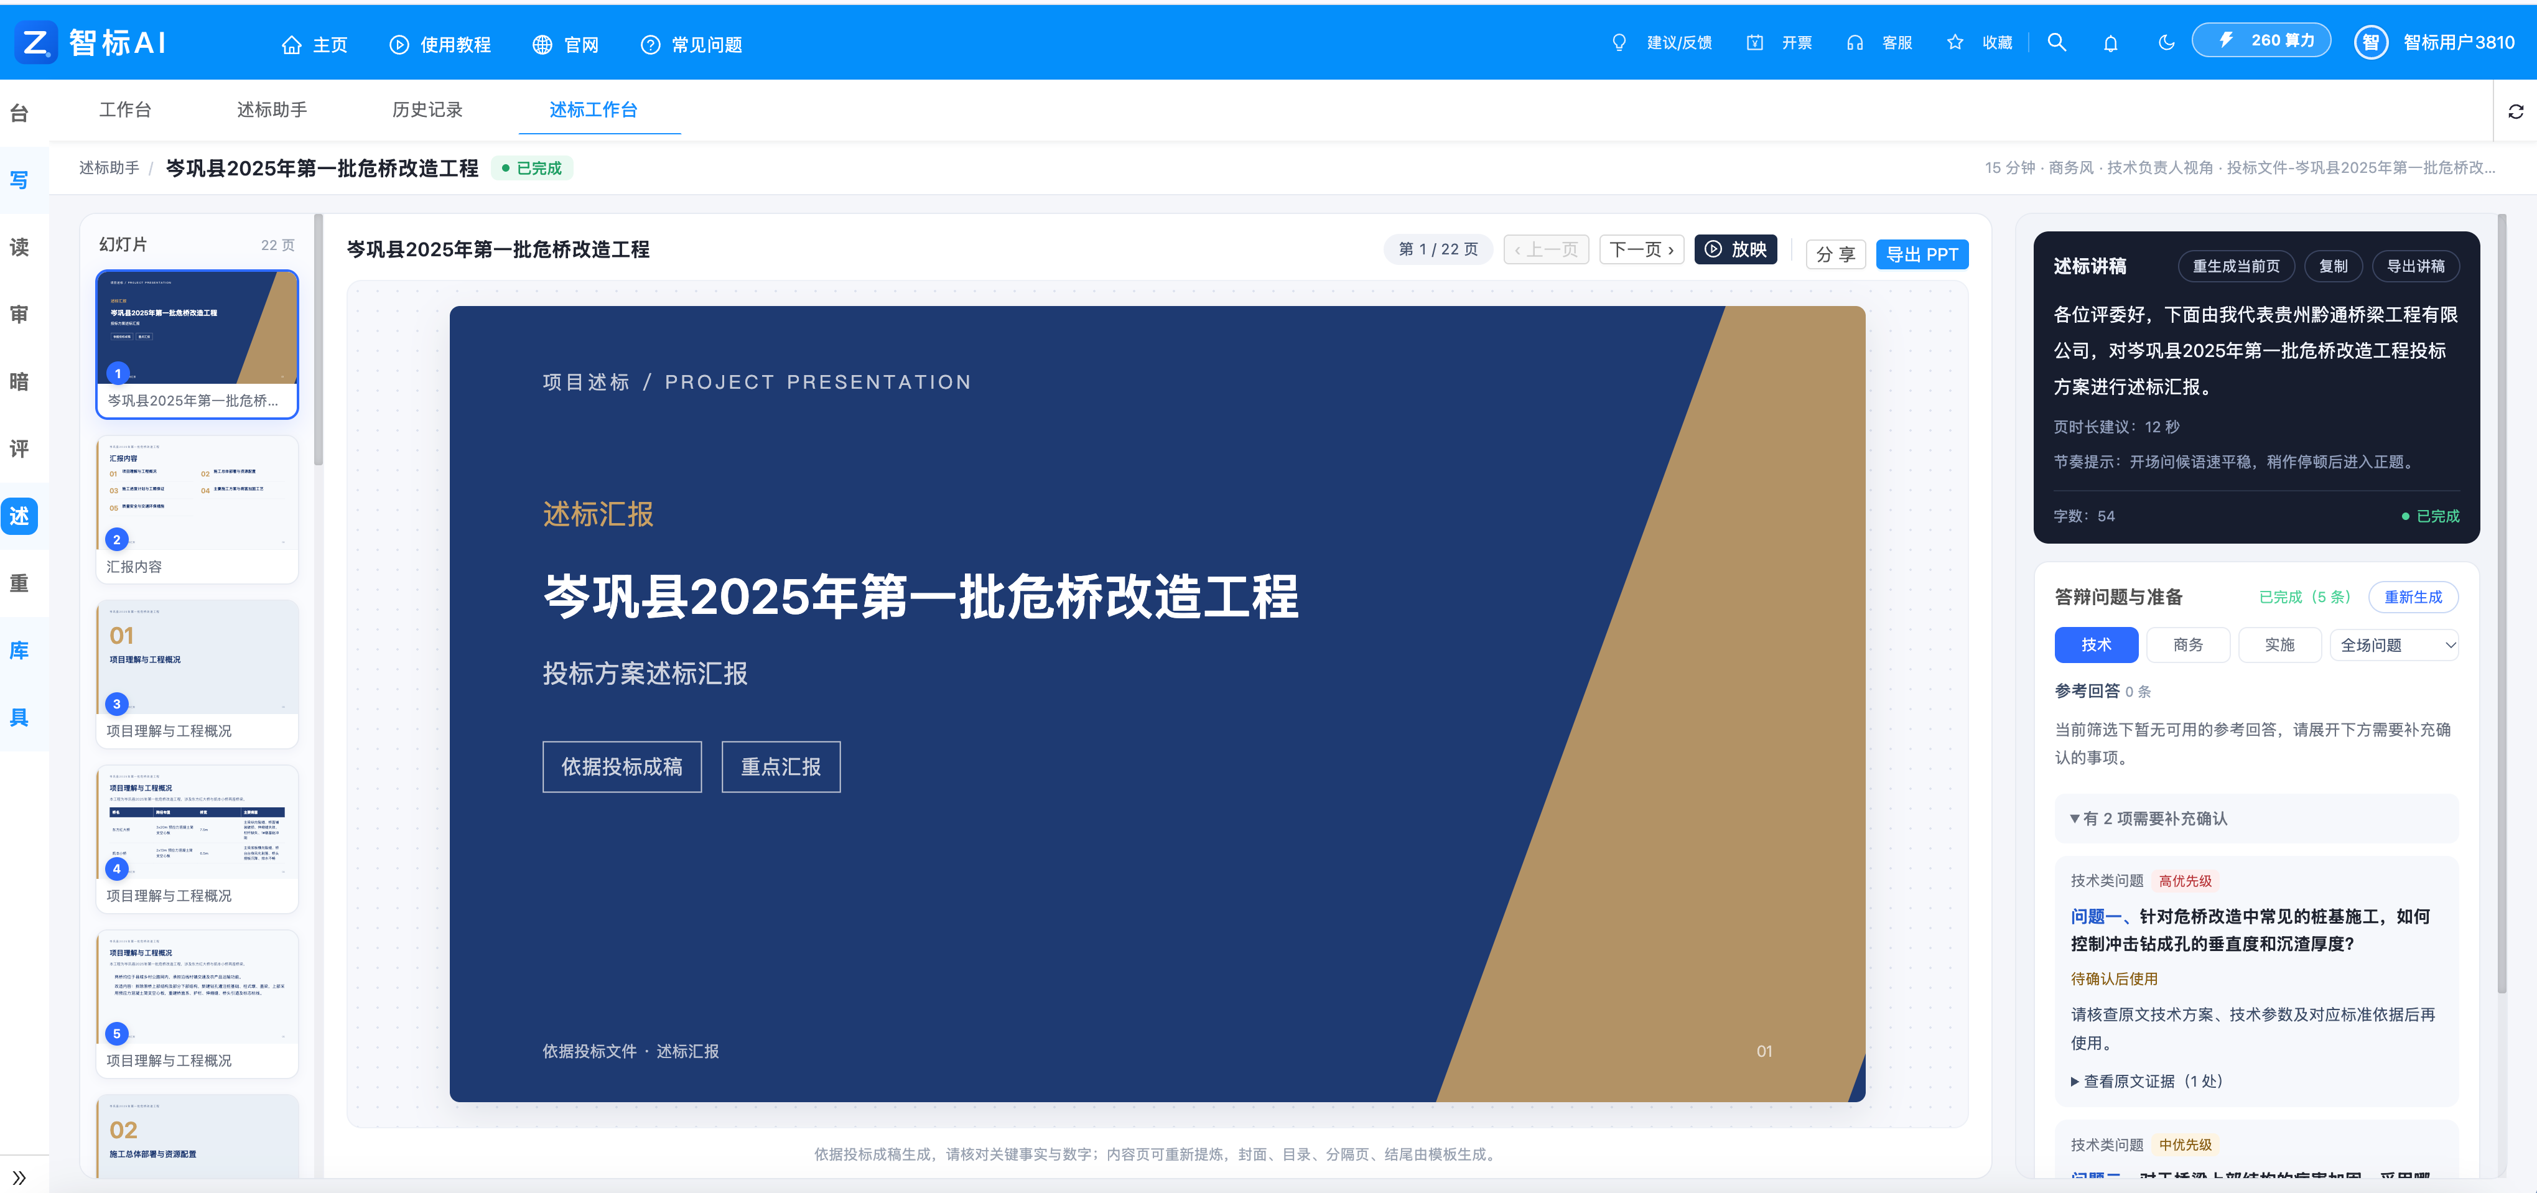Click 重新生成 in 答辩问题与准备
2537x1193 pixels.
(2413, 596)
